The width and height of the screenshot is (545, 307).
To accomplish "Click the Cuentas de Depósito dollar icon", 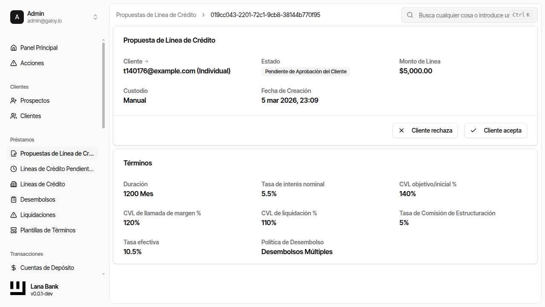I will point(13,267).
